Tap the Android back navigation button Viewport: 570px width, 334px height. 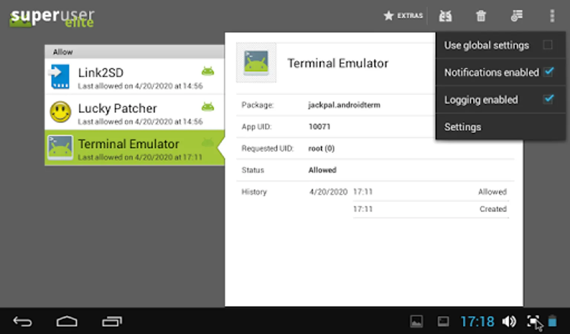pos(23,321)
